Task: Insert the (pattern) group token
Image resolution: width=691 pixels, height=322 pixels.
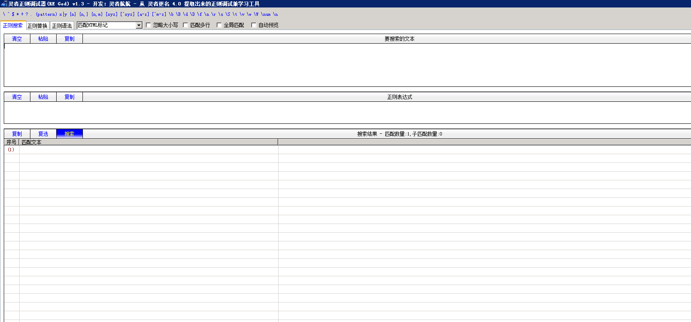Action: point(46,14)
